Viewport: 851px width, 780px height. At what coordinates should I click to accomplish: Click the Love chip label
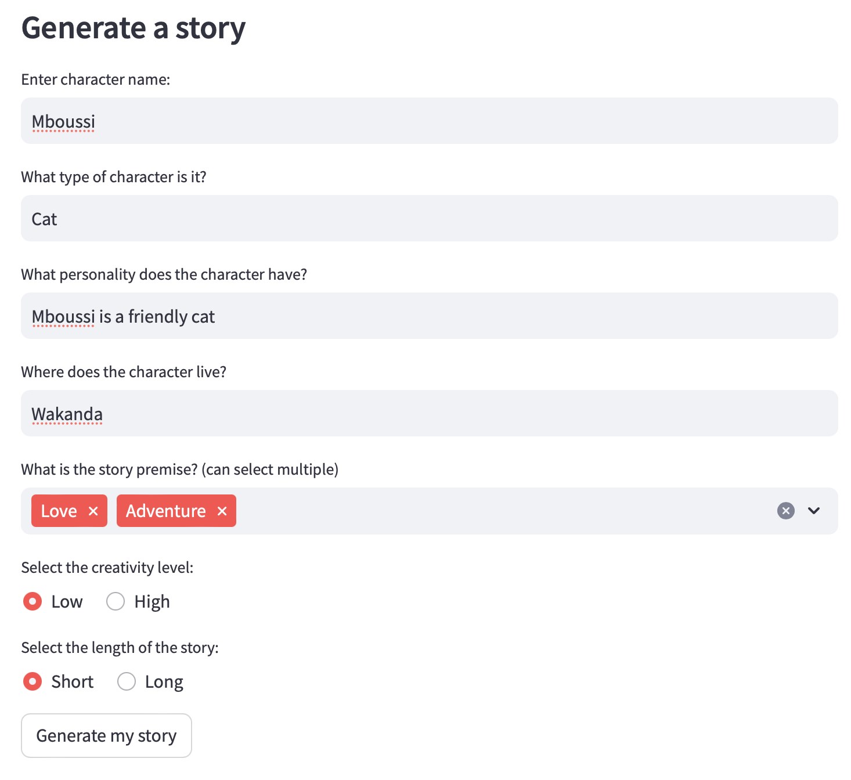point(59,511)
